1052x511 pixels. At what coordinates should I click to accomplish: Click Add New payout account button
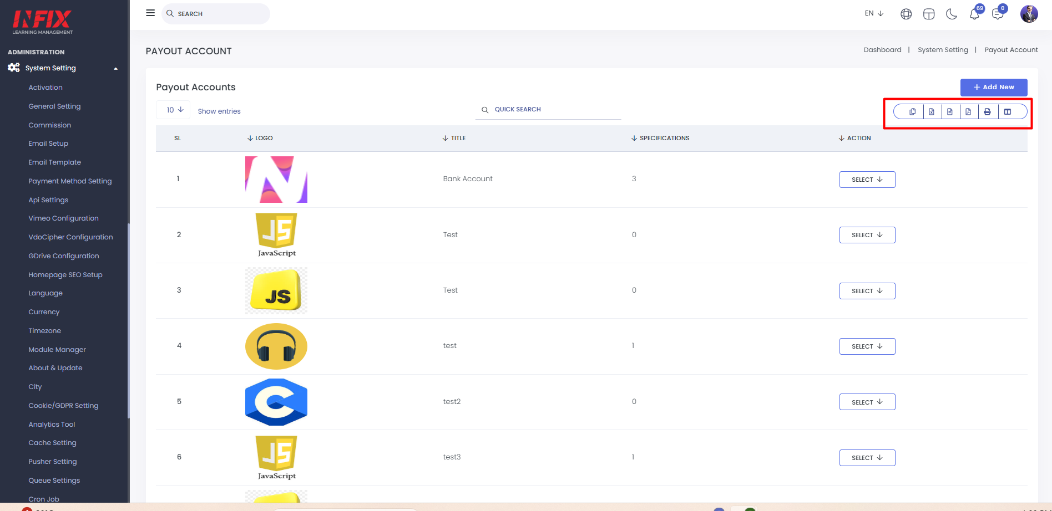994,87
